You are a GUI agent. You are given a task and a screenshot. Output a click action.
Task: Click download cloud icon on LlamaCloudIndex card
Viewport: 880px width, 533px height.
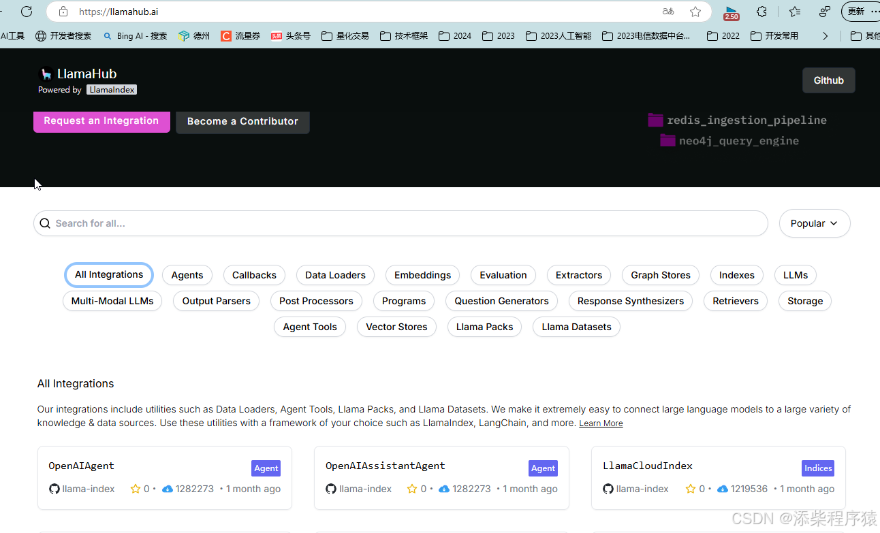click(x=722, y=489)
